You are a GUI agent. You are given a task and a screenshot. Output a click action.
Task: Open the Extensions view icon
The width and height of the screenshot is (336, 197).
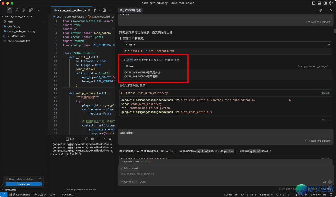pyautogui.click(x=31, y=10)
